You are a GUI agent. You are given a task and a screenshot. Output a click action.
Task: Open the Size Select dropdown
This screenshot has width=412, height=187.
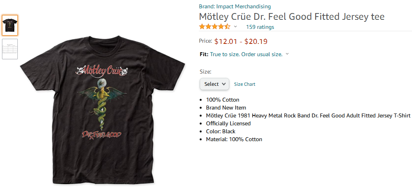tap(214, 84)
